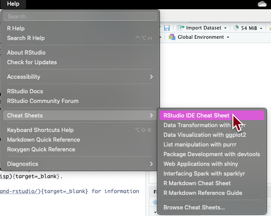Choose Check for Updates
The height and width of the screenshot is (216, 271).
(x=32, y=62)
